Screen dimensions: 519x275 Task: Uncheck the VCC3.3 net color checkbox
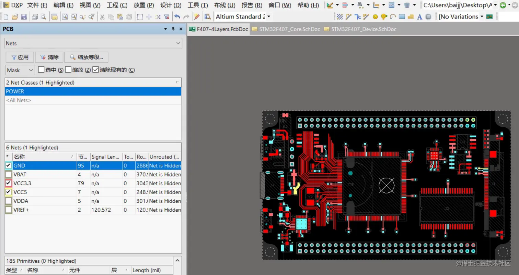coord(9,183)
